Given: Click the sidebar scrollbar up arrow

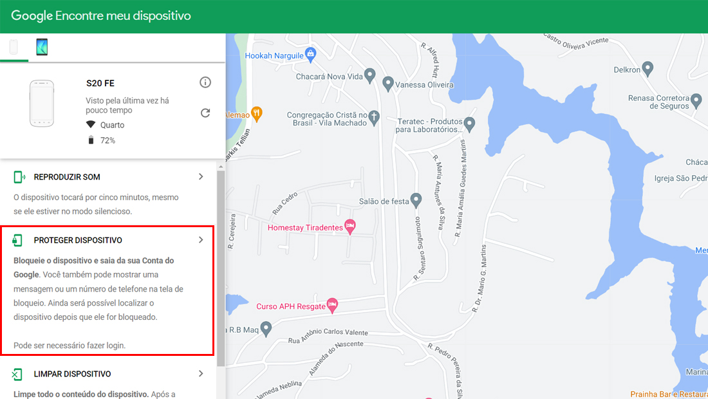Looking at the screenshot, I should [221, 167].
